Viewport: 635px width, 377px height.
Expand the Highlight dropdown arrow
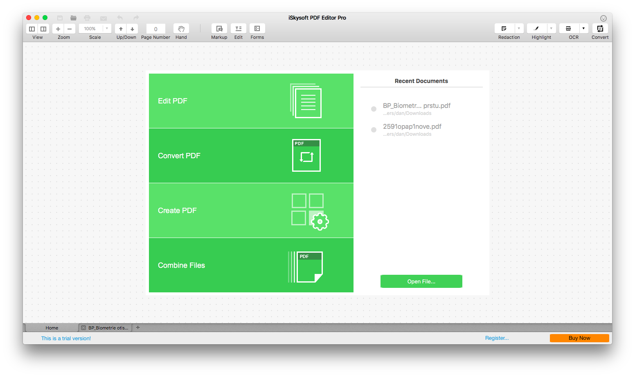(551, 29)
